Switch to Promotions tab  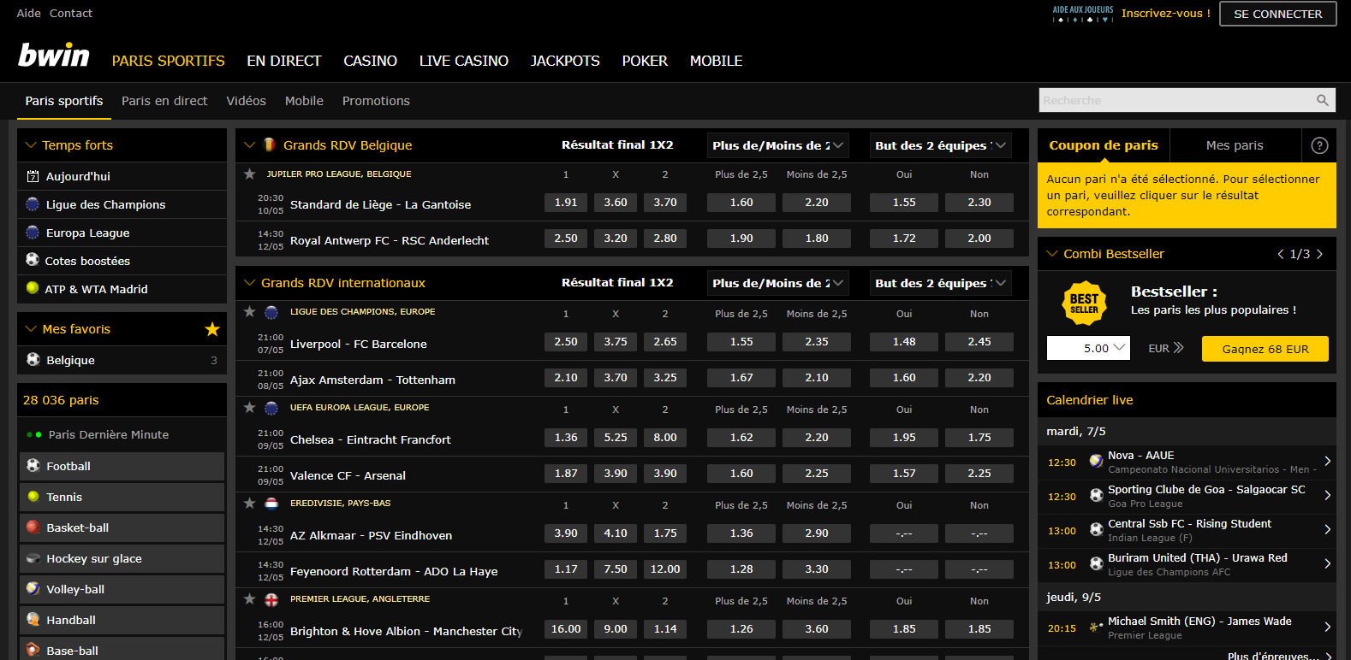click(376, 101)
